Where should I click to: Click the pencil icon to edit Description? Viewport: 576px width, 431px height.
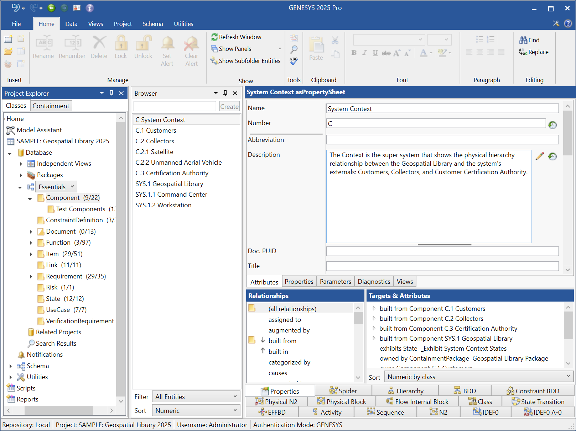[540, 156]
